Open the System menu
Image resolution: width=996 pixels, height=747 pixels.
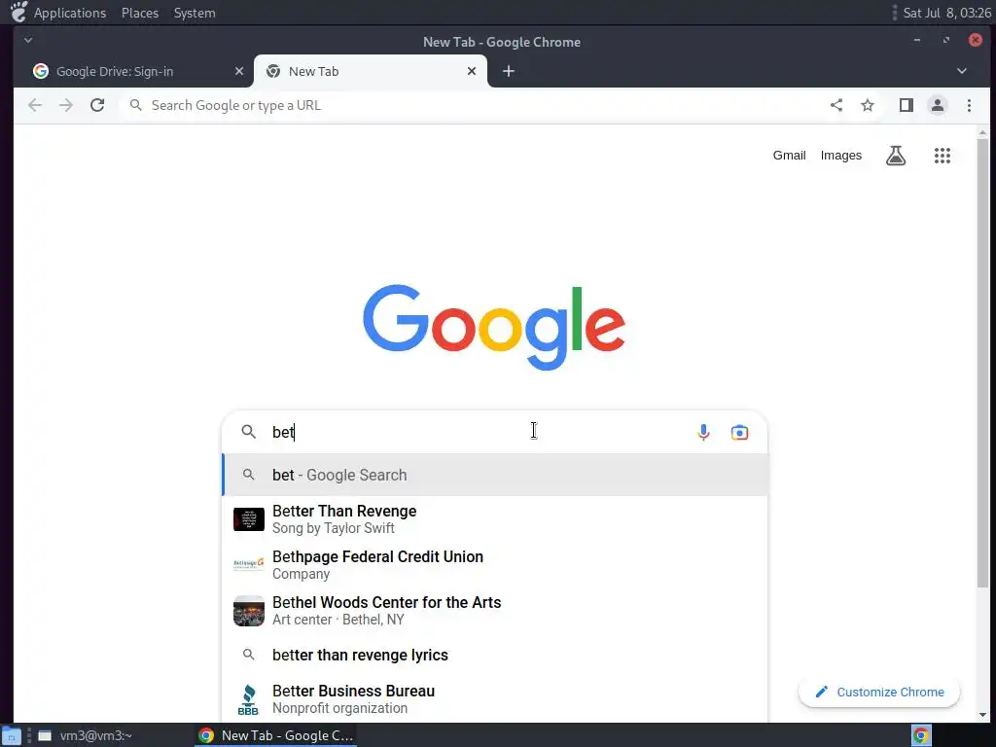point(195,13)
